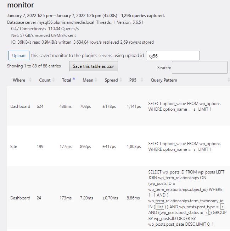Focus the upload id field
Image resolution: width=230 pixels, height=231 pixels.
tap(173, 56)
